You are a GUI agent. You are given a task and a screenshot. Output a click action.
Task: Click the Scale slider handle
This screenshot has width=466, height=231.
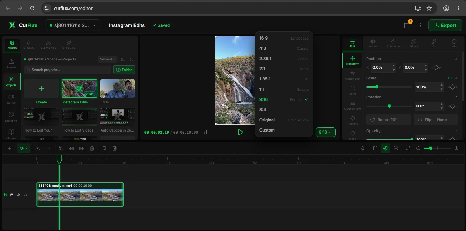377,87
